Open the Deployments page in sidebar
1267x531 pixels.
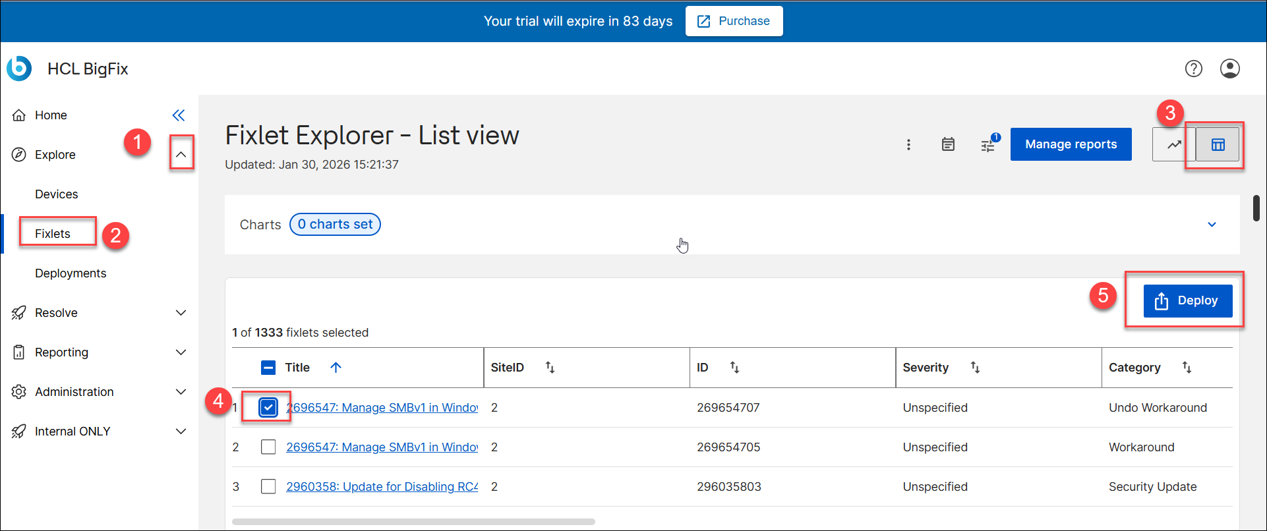point(71,273)
